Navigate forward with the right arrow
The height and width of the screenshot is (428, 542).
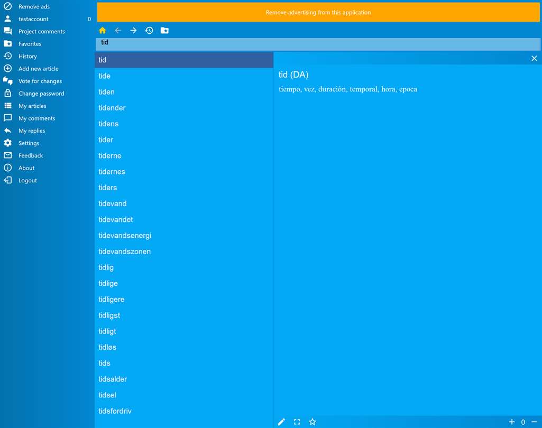coord(133,31)
